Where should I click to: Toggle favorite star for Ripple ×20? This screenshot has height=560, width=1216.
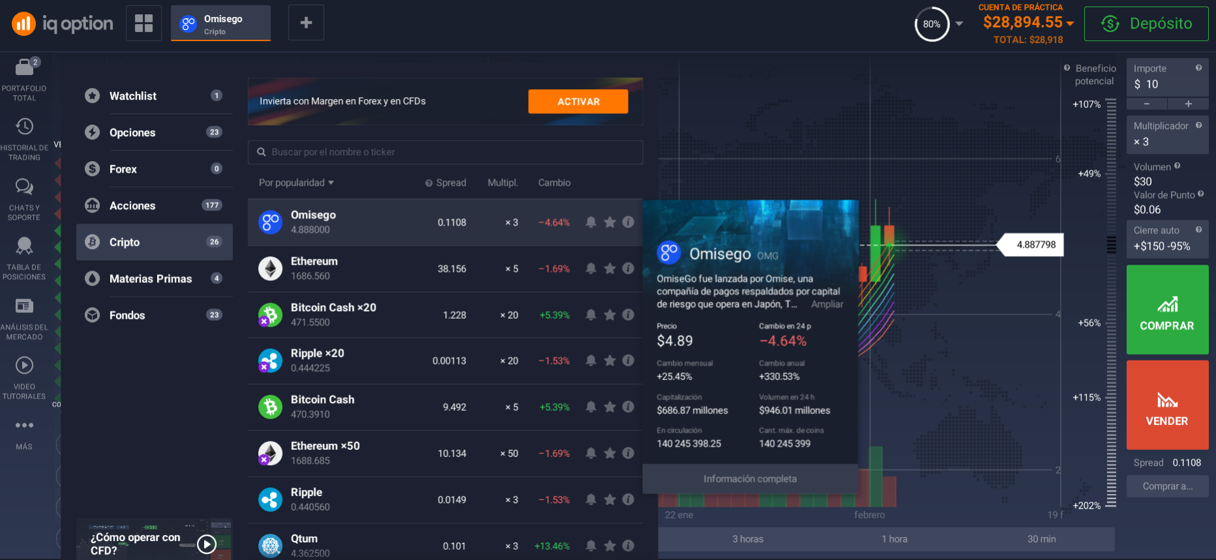(610, 361)
